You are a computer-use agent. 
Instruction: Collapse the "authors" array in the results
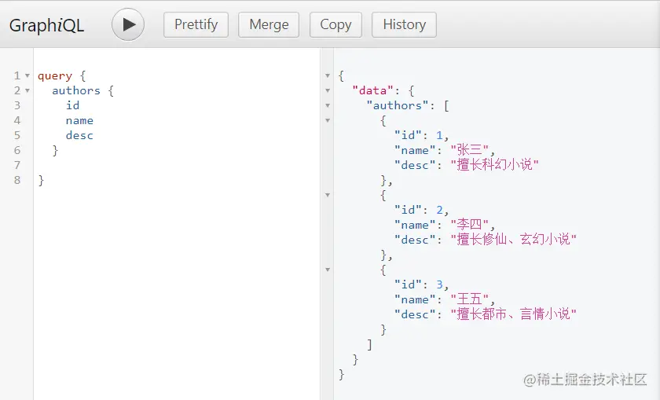pos(328,106)
